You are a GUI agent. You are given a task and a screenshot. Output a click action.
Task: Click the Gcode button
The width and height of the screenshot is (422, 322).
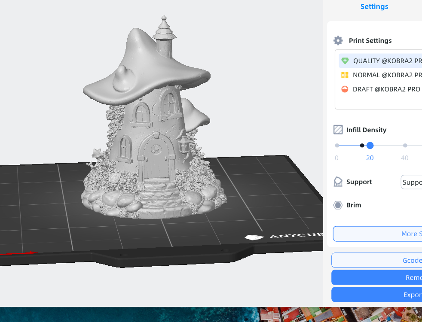tap(376, 260)
